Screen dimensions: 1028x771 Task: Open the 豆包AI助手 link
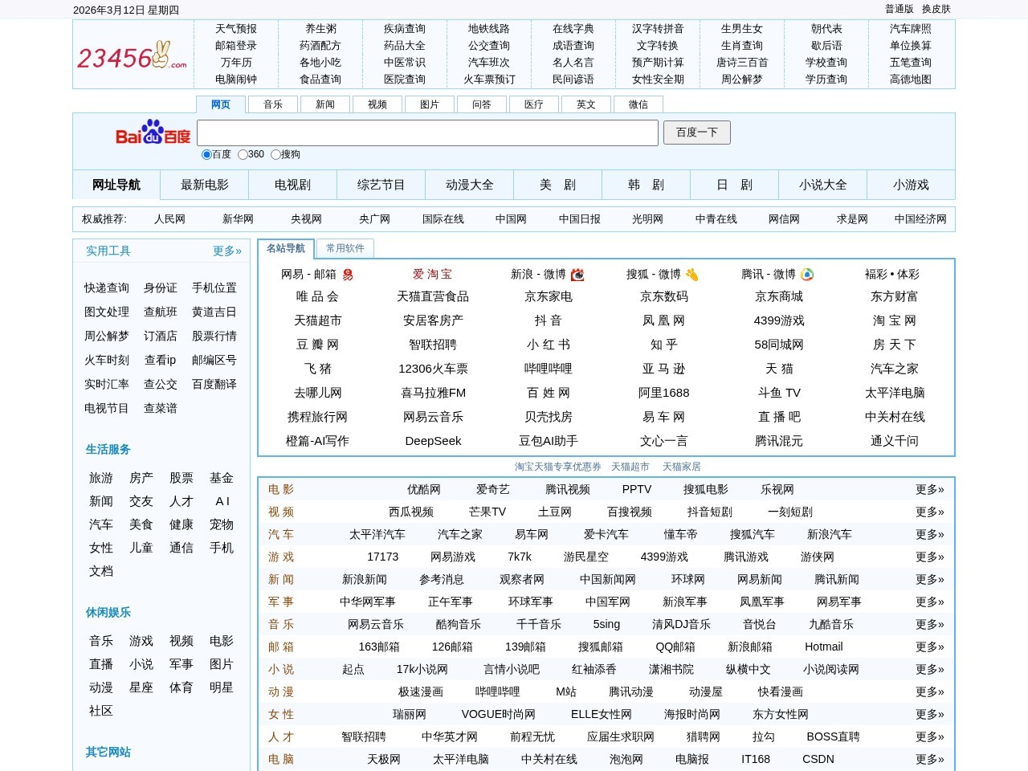point(549,441)
